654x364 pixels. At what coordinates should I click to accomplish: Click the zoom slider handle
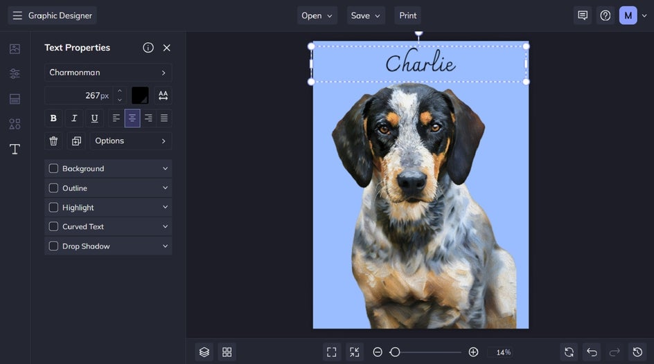tap(395, 352)
